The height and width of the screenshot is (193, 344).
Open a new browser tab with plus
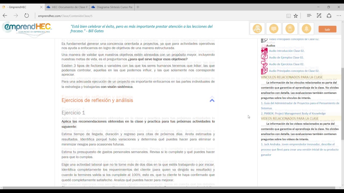point(138,7)
